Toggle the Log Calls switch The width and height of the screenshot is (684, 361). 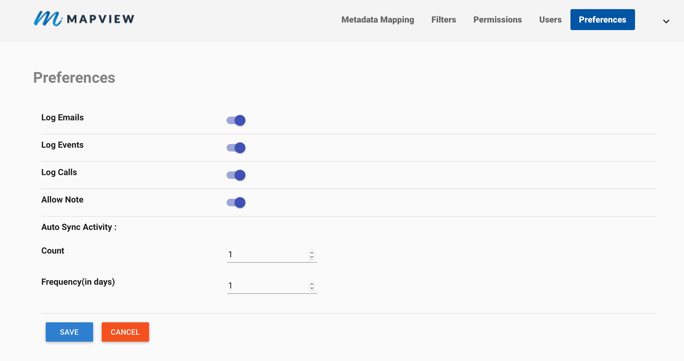point(236,175)
